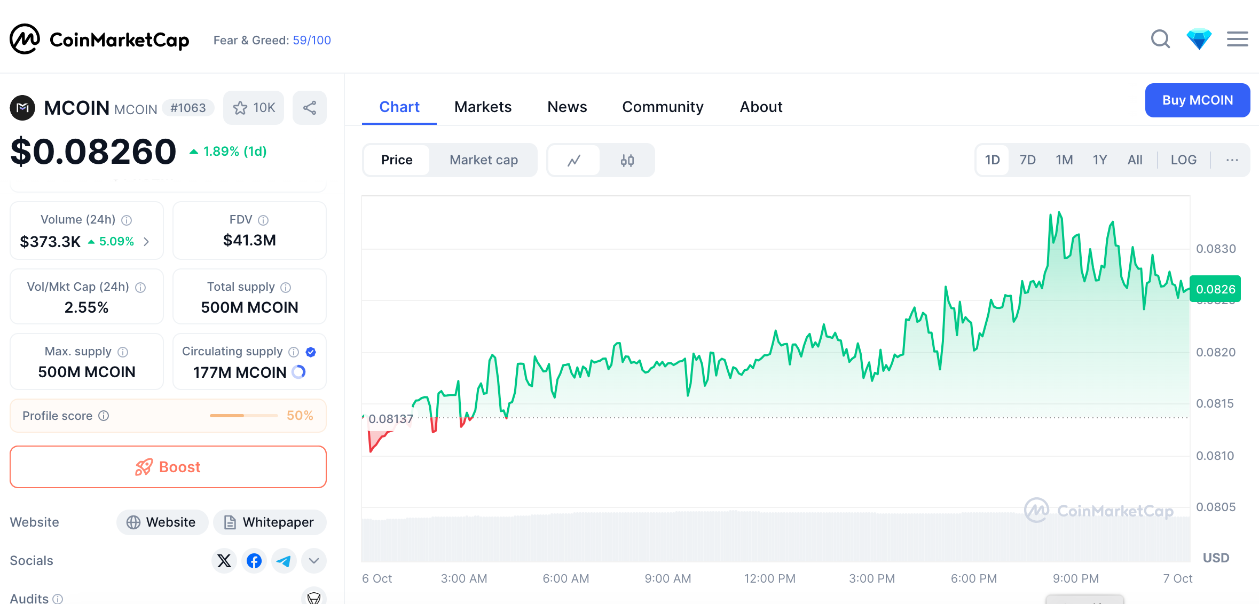Viewport: 1259px width, 604px height.
Task: Expand Volume (24h) details arrow
Action: point(146,242)
